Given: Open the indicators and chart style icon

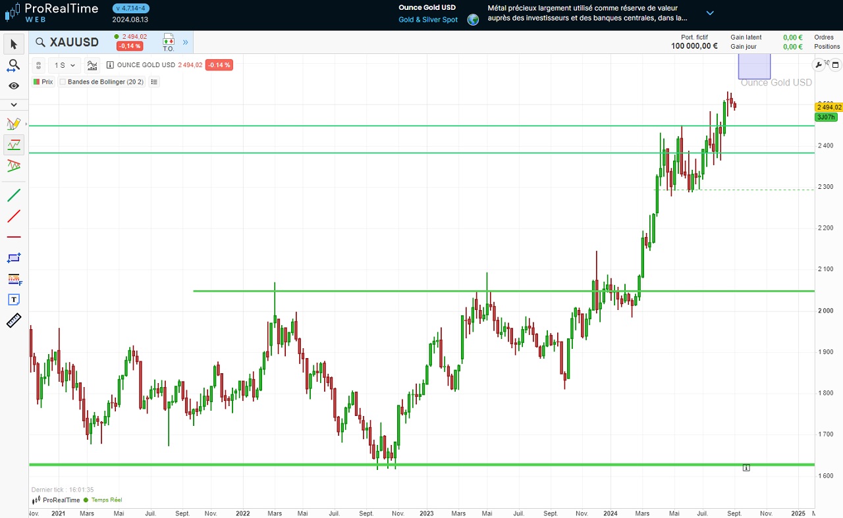Looking at the screenshot, I should (92, 65).
